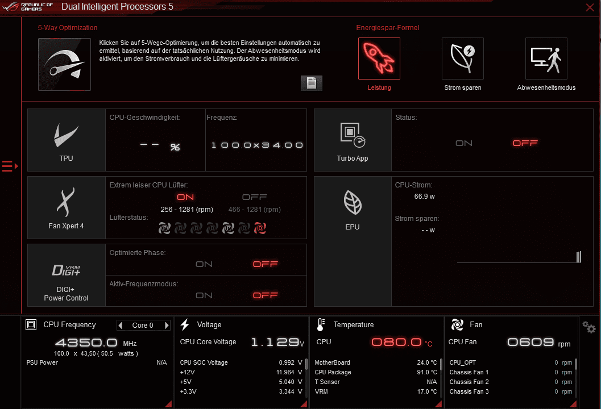The width and height of the screenshot is (601, 409).
Task: Select Strom sparen leaf profile
Action: [x=463, y=58]
